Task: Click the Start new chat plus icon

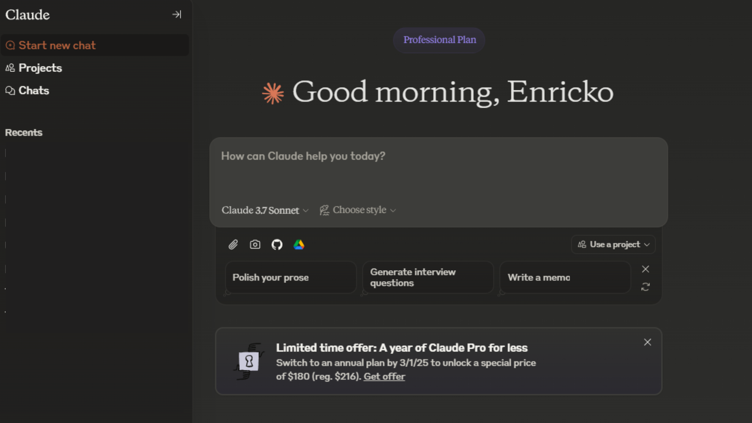Action: pos(10,45)
